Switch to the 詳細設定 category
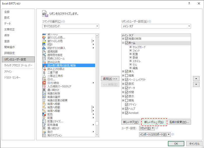204x148 pixels. click(10, 53)
